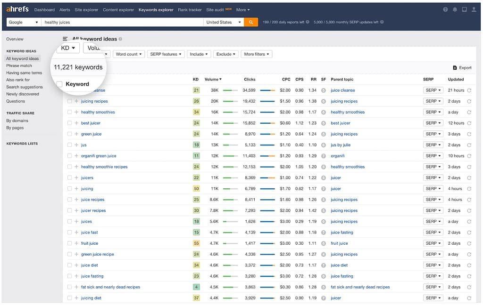Image resolution: width=483 pixels, height=305 pixels.
Task: Add 'best juicer' to list with plus icon
Action: [76, 123]
